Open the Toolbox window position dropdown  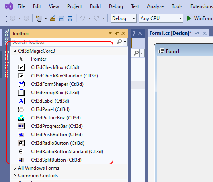110,33
